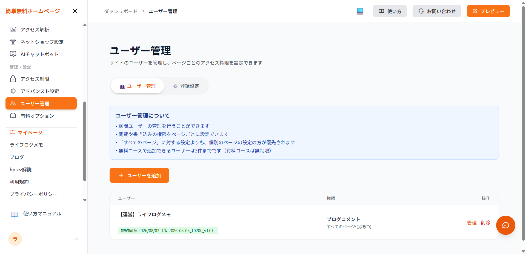Open プライバシーポリシー page in sidebar
Screen dimensions: 526x254
click(33, 194)
